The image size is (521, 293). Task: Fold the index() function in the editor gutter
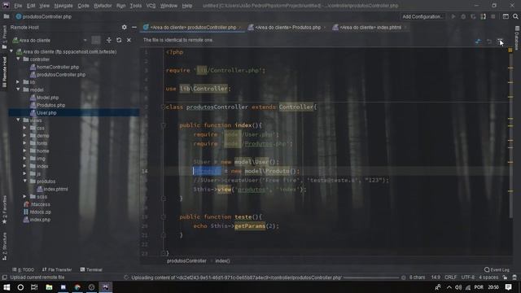(163, 125)
